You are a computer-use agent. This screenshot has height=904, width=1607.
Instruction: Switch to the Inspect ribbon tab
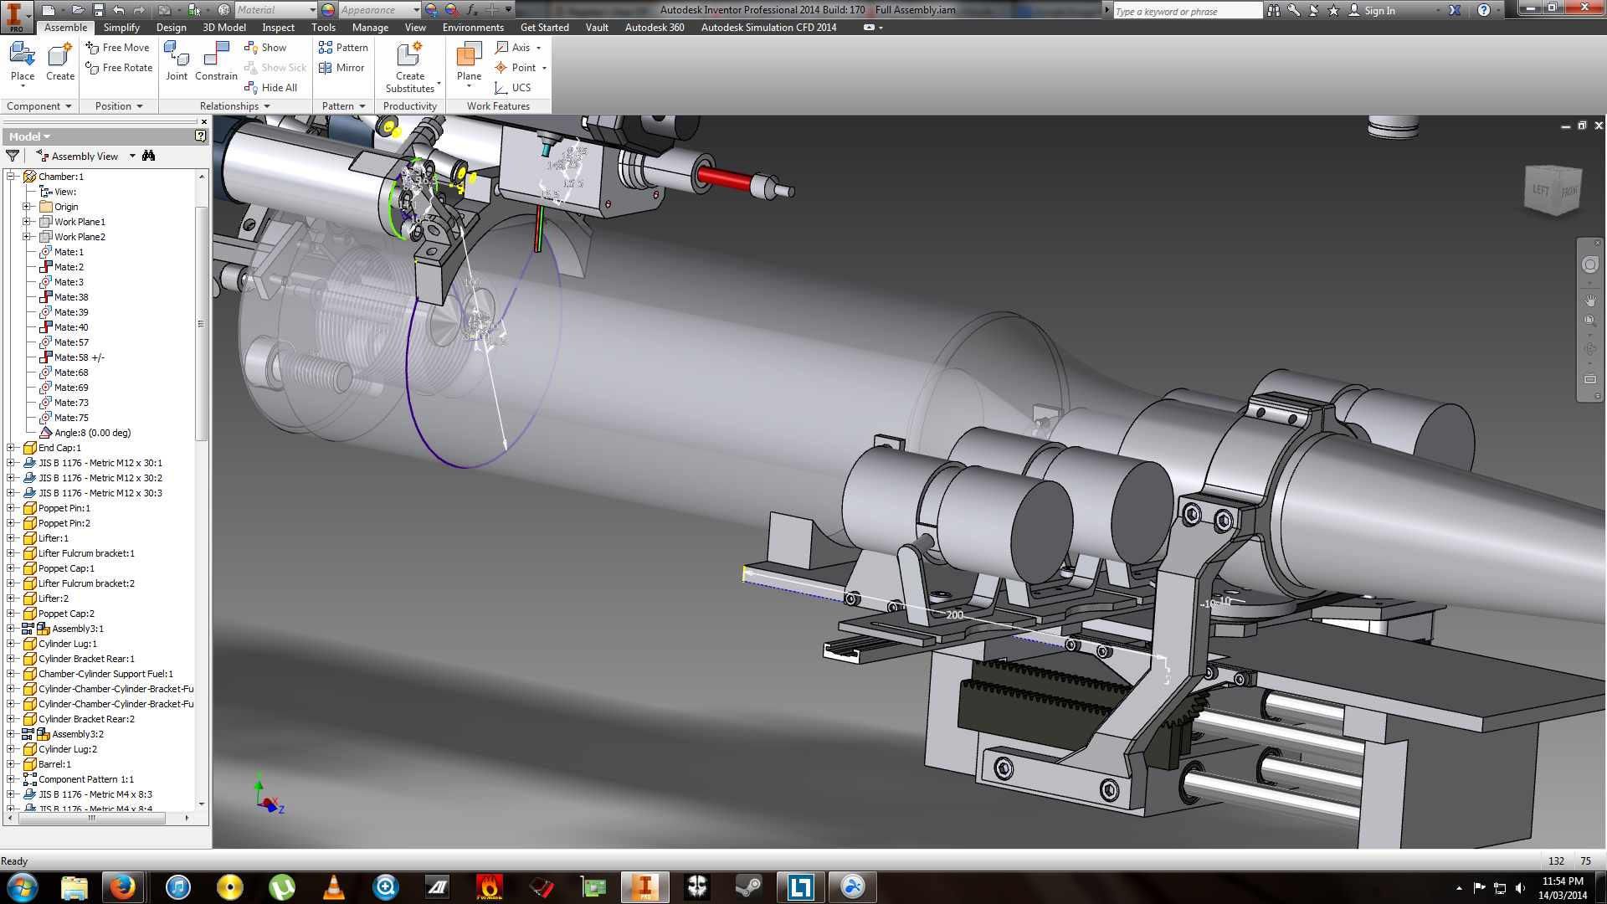278,28
